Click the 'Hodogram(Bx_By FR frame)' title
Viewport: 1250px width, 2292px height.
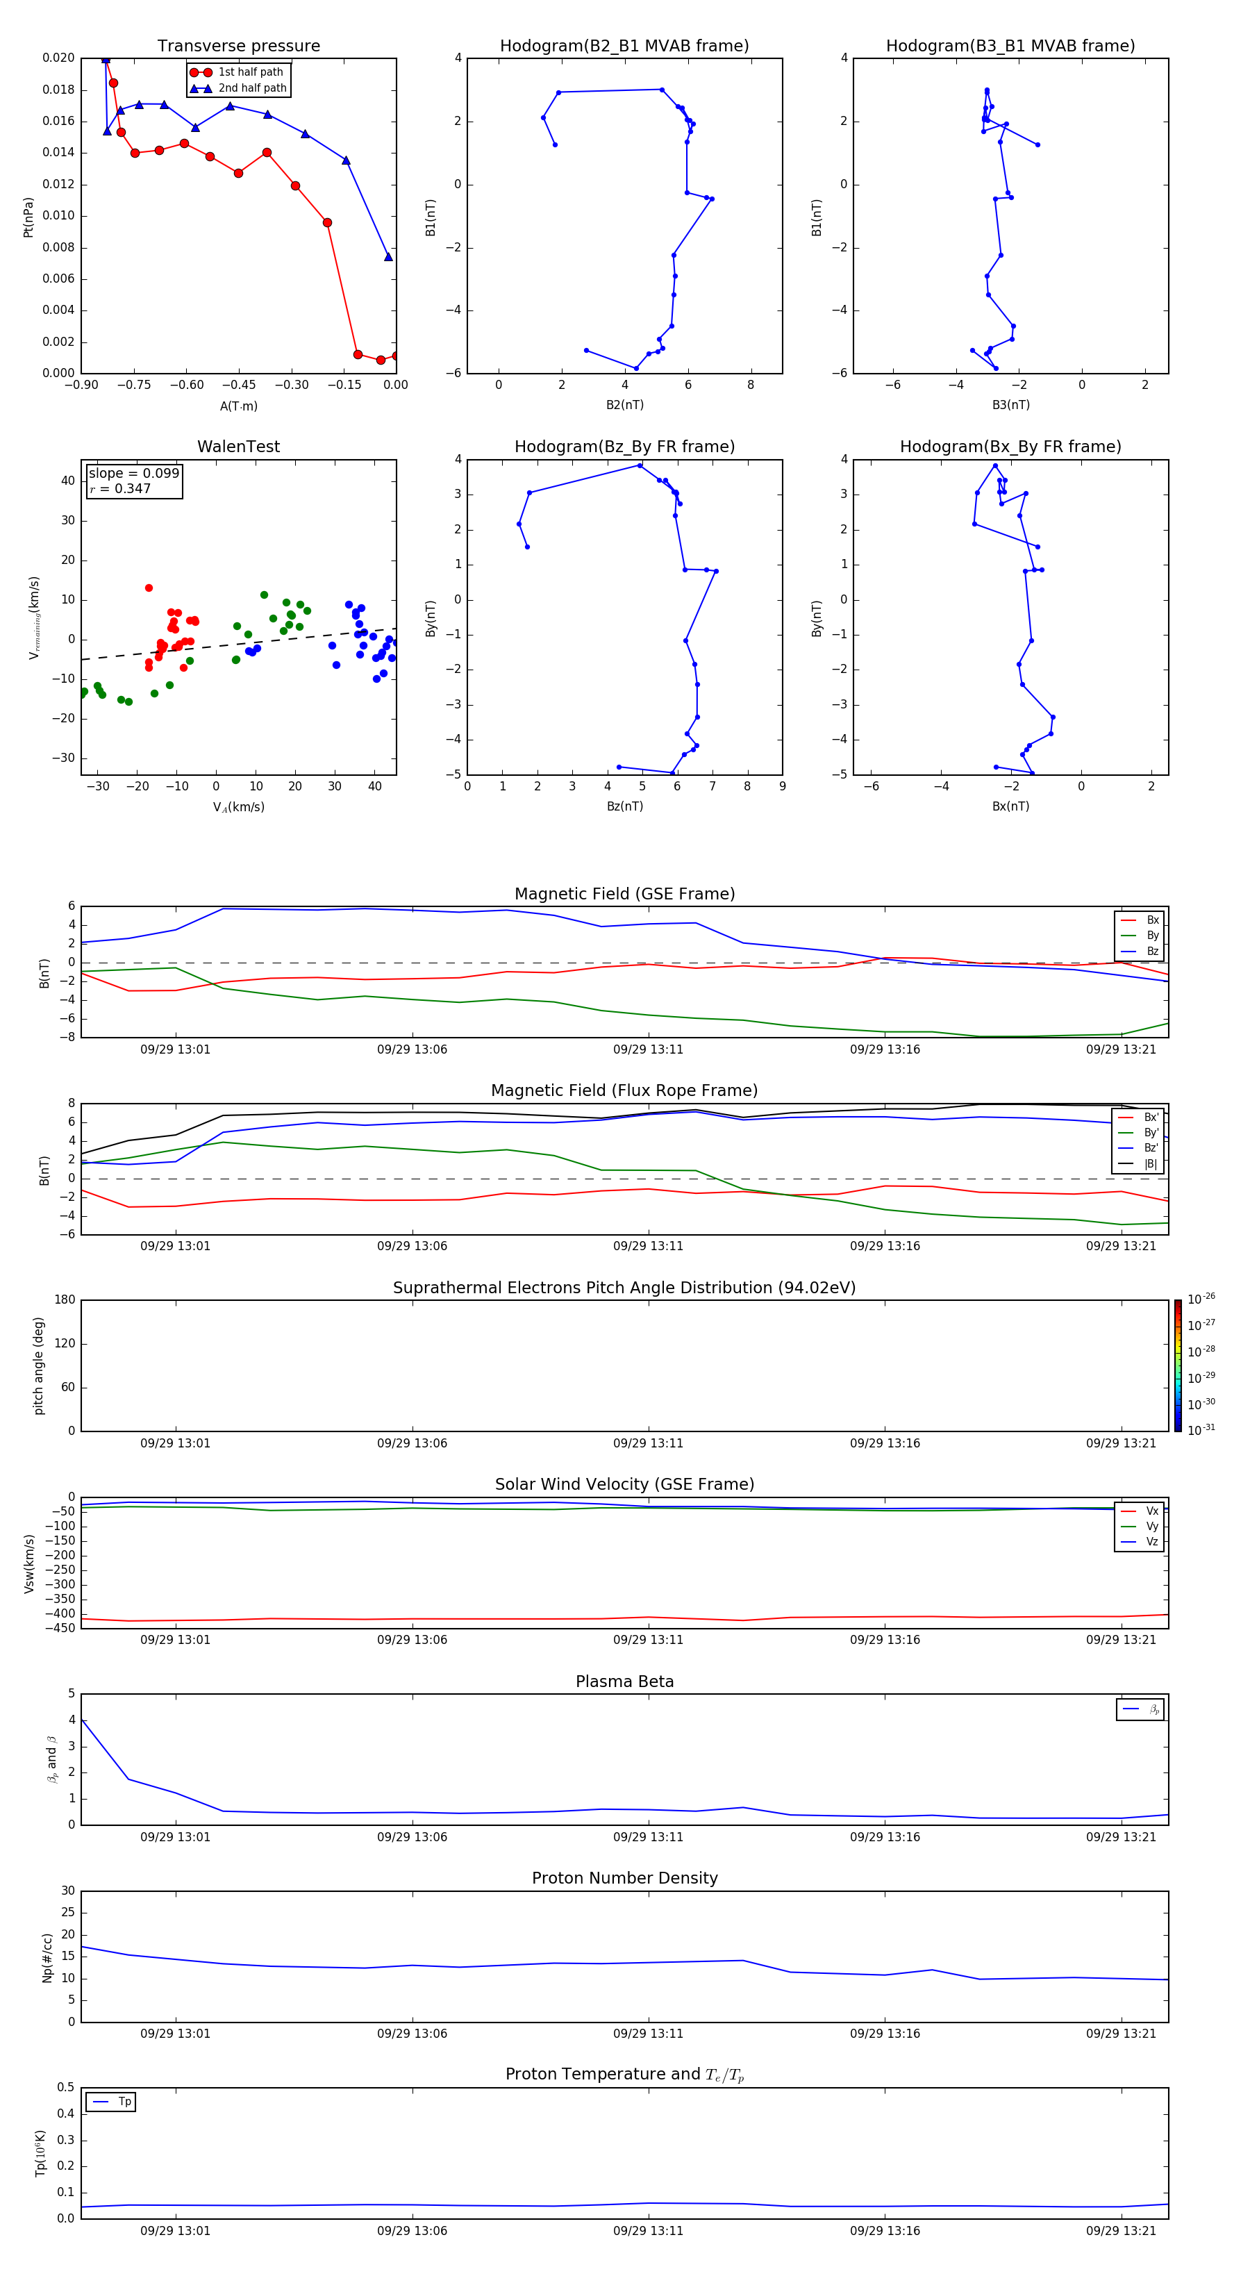(x=1010, y=447)
